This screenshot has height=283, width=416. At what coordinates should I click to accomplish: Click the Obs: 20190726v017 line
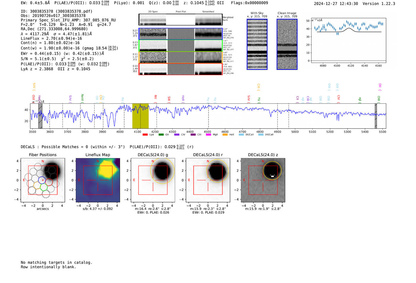click(53, 16)
